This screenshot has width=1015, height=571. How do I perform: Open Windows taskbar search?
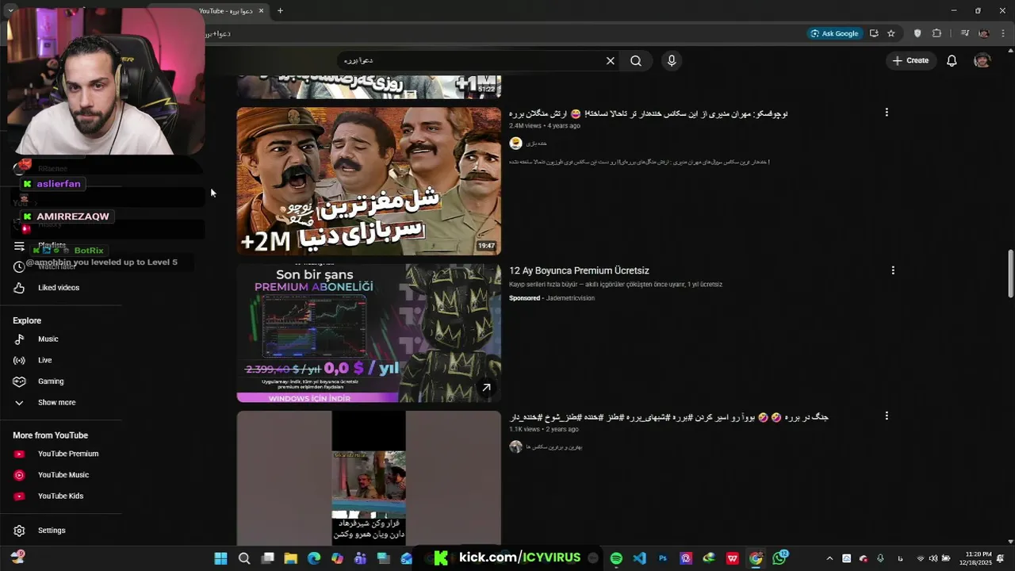tap(244, 558)
